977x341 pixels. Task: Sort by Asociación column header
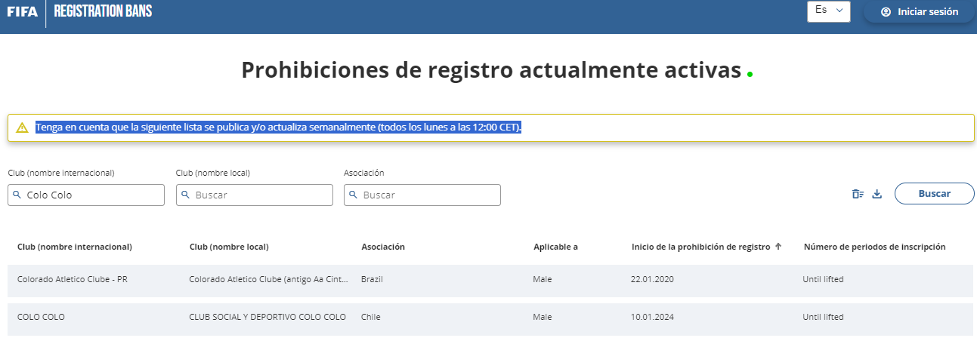click(383, 247)
